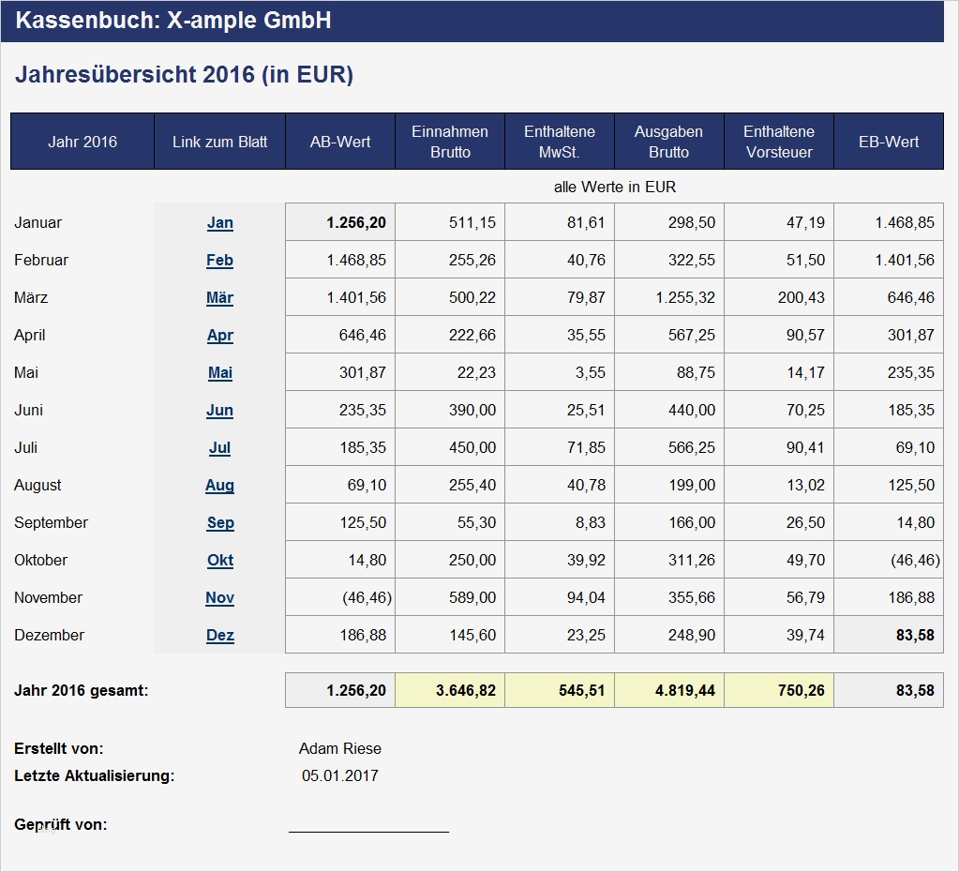Click total Einnahmen Brutto cell 3.646,82
This screenshot has width=959, height=872.
tap(450, 691)
